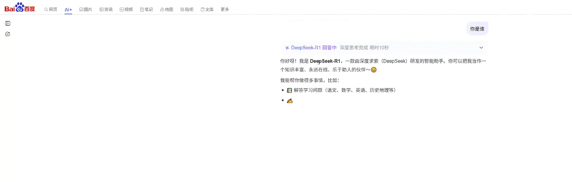Click the 视频 play icon

(121, 10)
